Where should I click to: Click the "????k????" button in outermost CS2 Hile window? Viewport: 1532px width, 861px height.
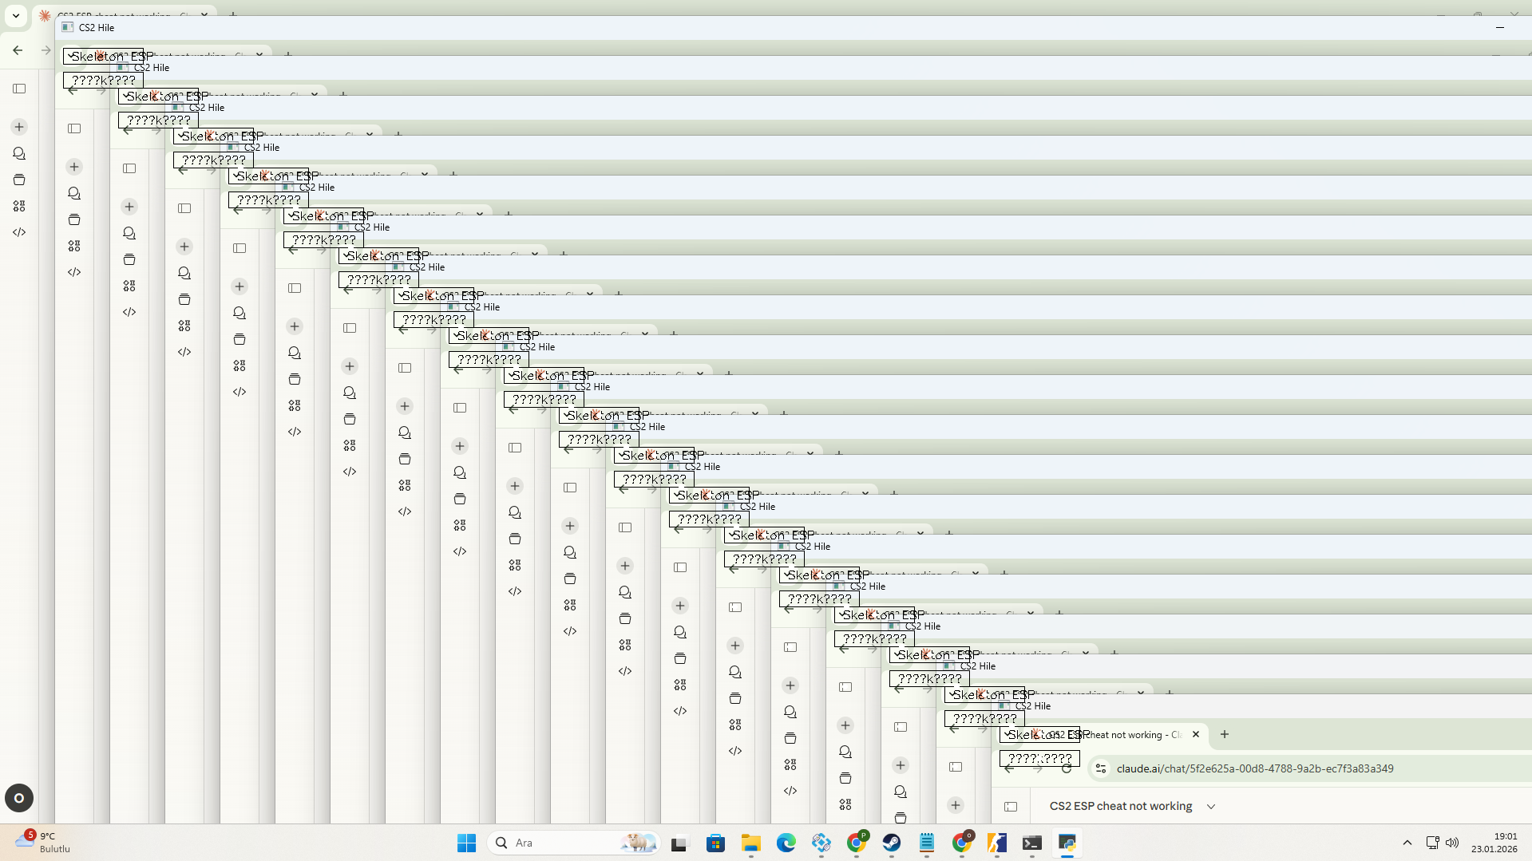click(103, 81)
